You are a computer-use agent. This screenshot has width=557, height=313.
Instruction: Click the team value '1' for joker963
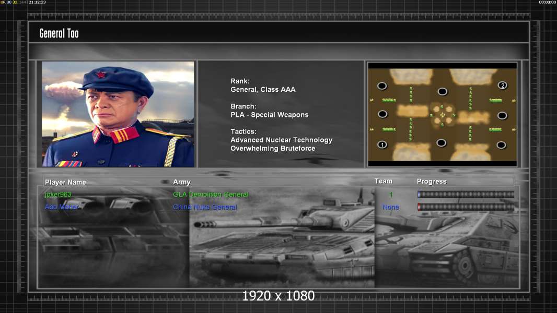click(x=391, y=194)
